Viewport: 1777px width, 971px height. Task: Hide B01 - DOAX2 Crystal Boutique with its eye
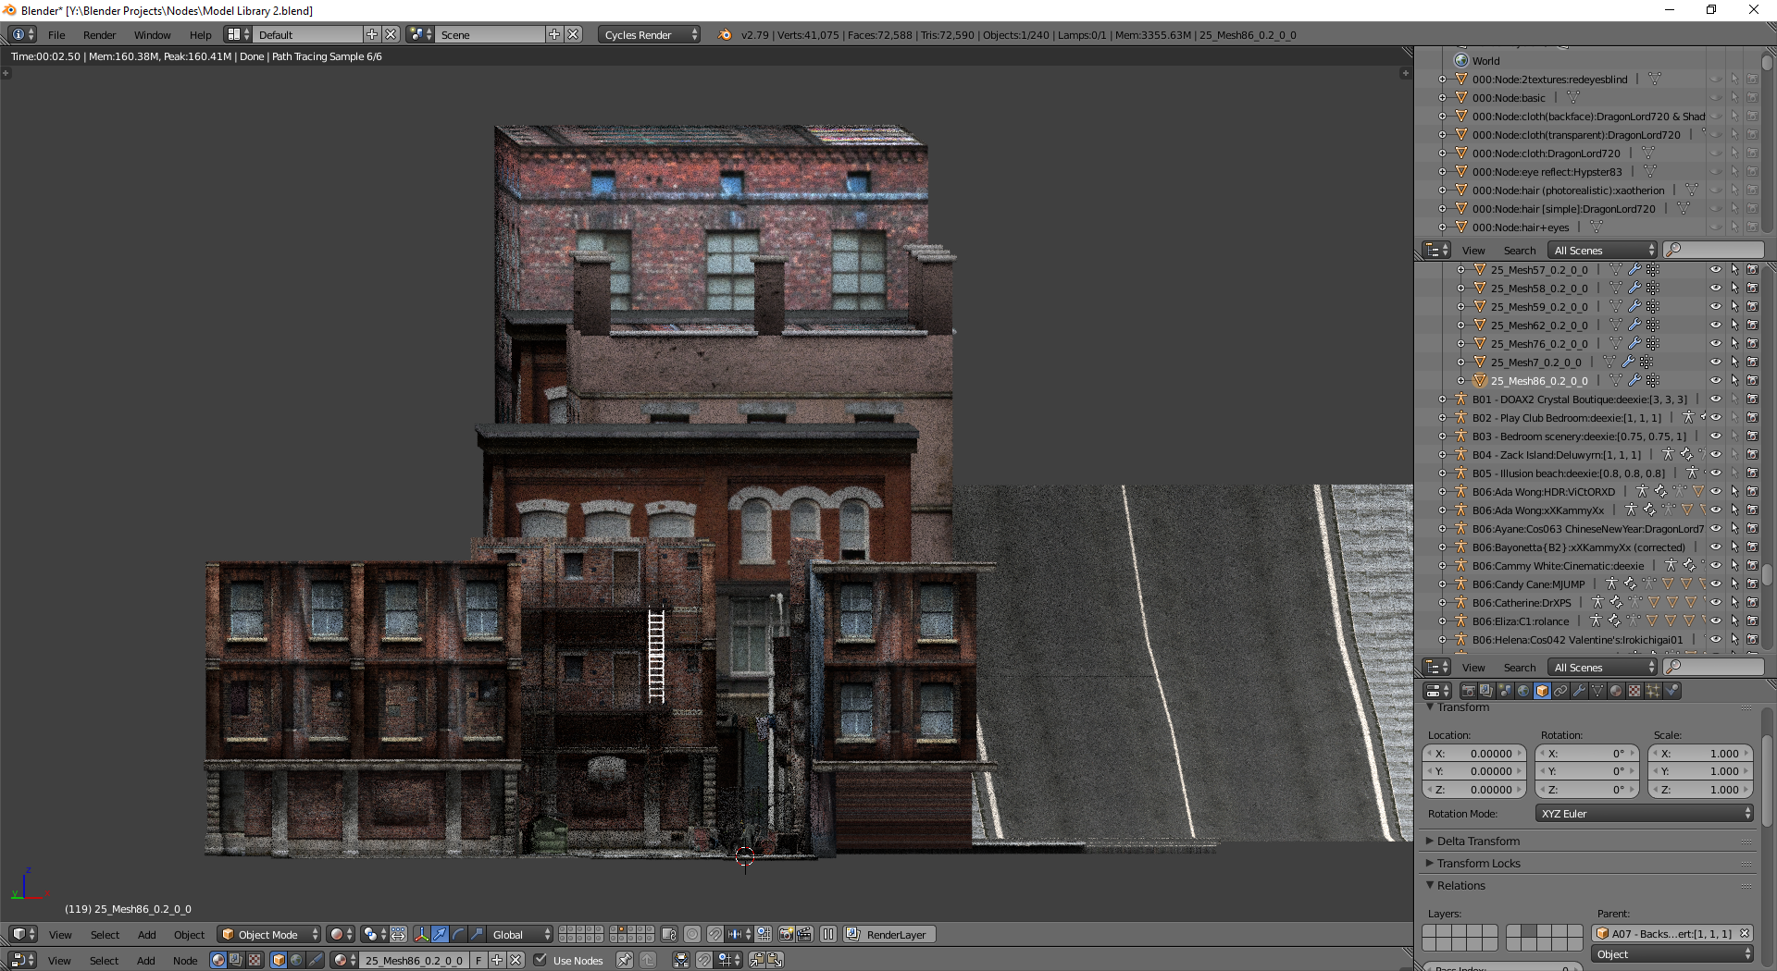tap(1715, 399)
